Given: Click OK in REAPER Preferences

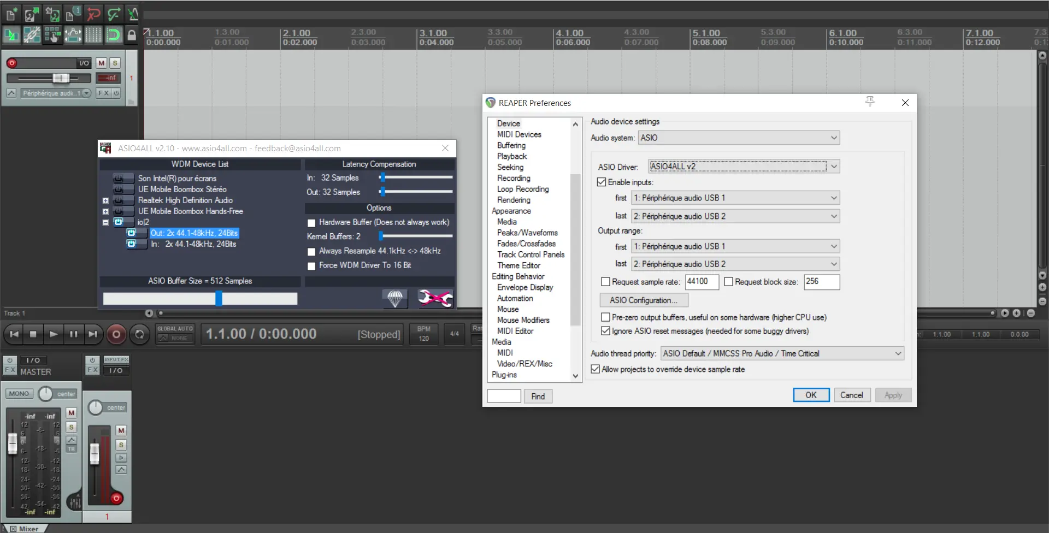Looking at the screenshot, I should pyautogui.click(x=811, y=395).
